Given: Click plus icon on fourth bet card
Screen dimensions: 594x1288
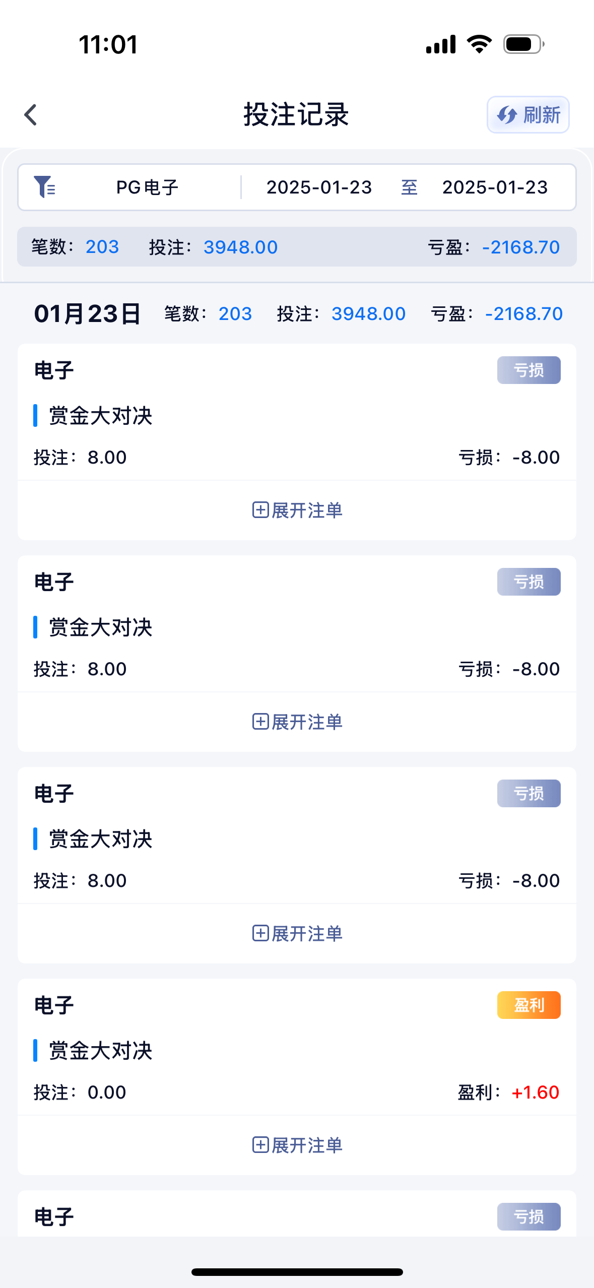Looking at the screenshot, I should coord(260,1145).
